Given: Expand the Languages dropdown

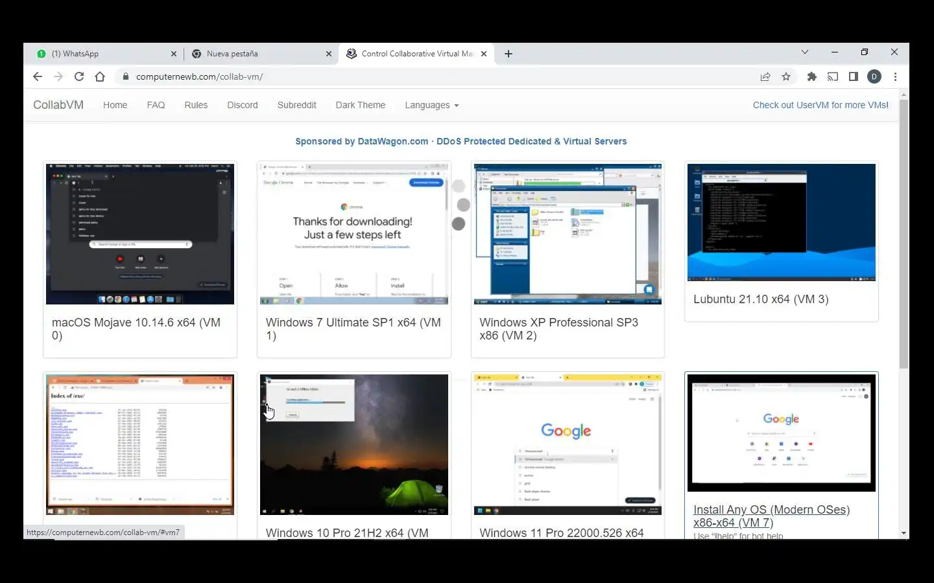Looking at the screenshot, I should [x=431, y=105].
